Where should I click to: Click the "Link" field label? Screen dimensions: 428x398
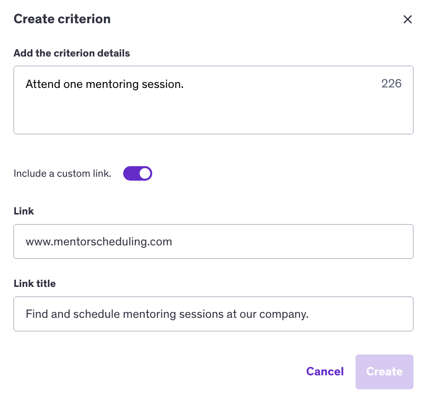[x=24, y=211]
